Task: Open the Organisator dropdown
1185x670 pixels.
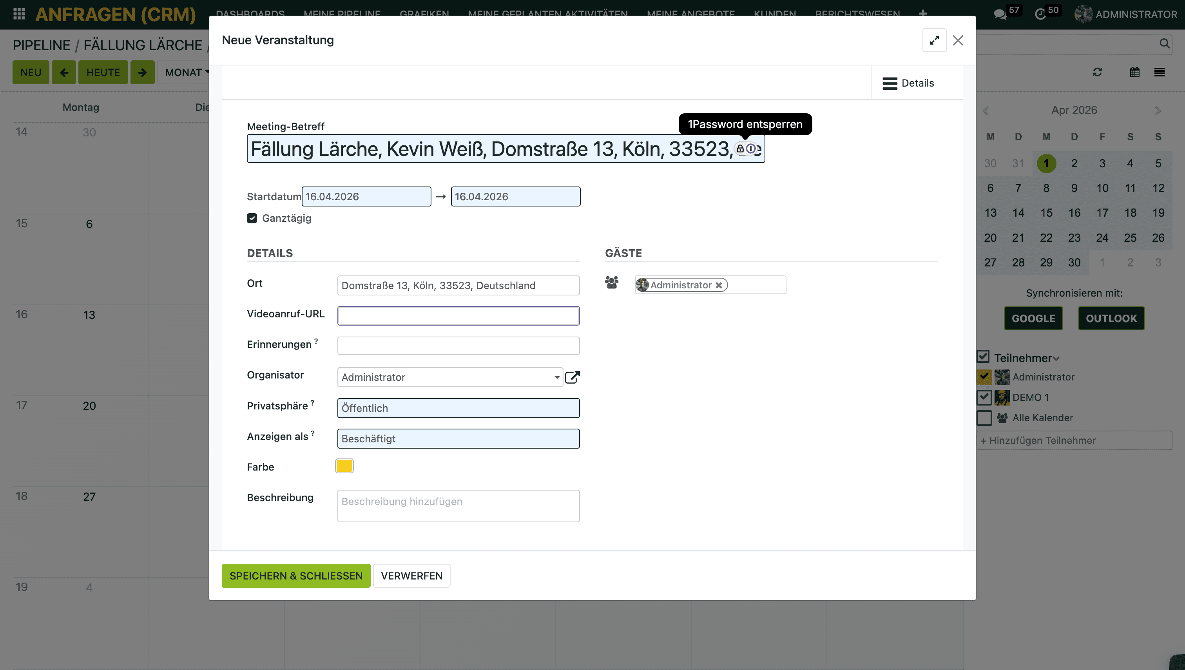Action: click(556, 377)
